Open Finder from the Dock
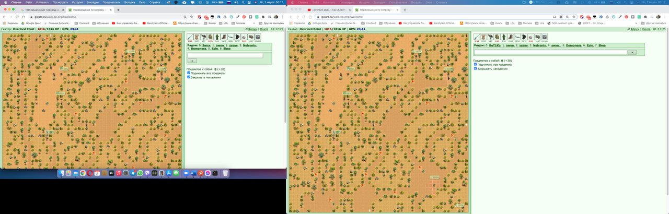The width and height of the screenshot is (669, 214). point(61,173)
